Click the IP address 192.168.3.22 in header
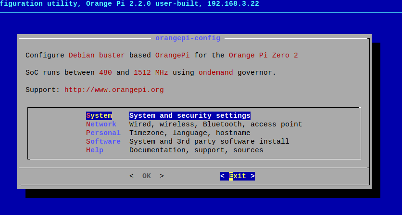This screenshot has width=402, height=215. click(x=233, y=3)
